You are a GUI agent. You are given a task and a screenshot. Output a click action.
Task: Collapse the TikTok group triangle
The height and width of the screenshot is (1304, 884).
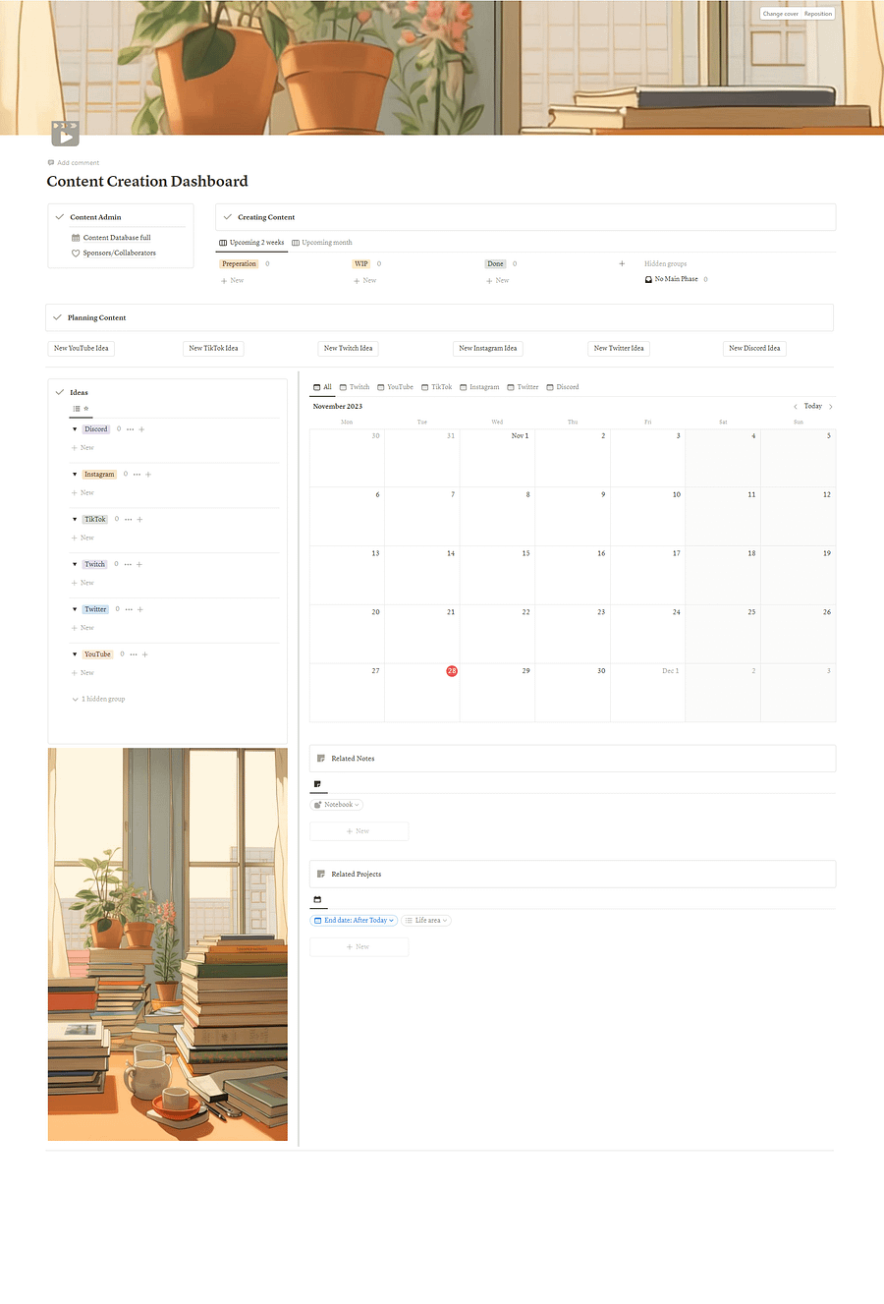(75, 519)
